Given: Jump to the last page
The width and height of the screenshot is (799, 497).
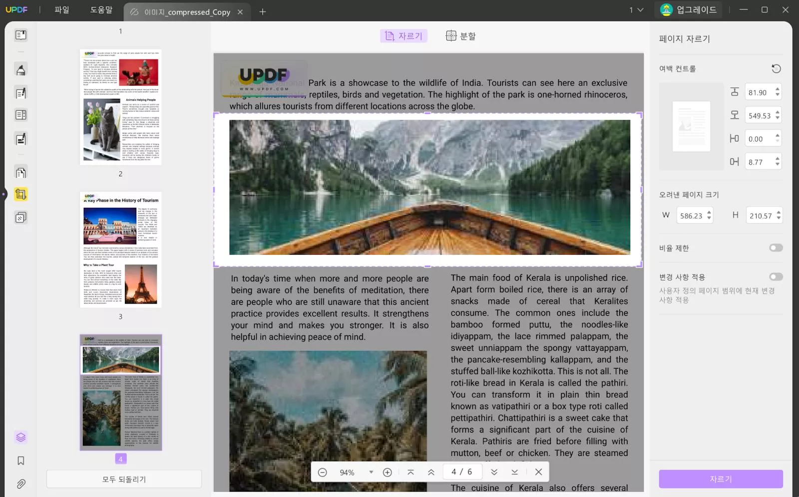Looking at the screenshot, I should [x=514, y=472].
